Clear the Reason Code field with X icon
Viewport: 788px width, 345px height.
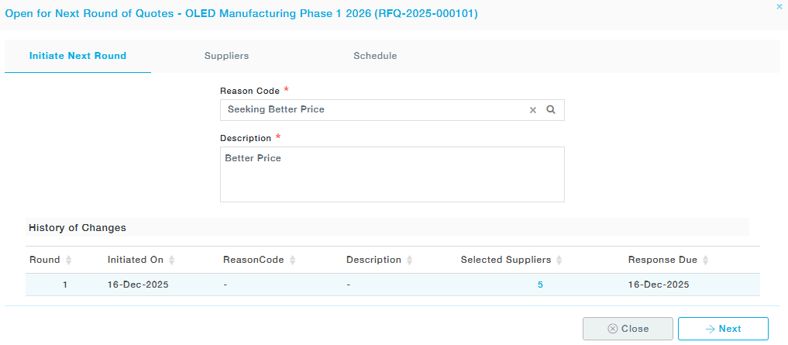click(532, 110)
